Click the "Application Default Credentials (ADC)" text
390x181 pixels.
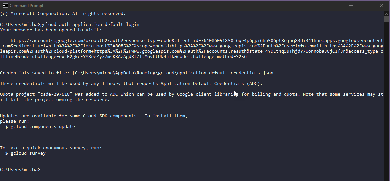(x=212, y=84)
